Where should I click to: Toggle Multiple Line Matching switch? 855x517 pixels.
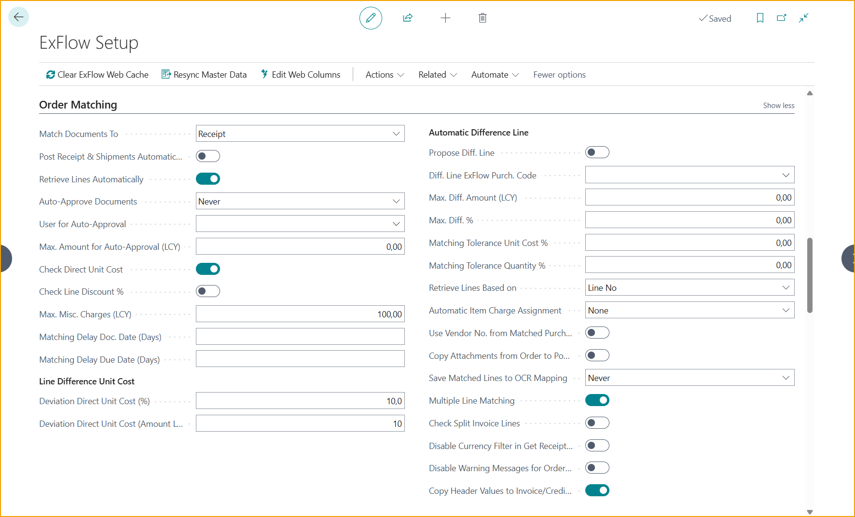pyautogui.click(x=597, y=400)
